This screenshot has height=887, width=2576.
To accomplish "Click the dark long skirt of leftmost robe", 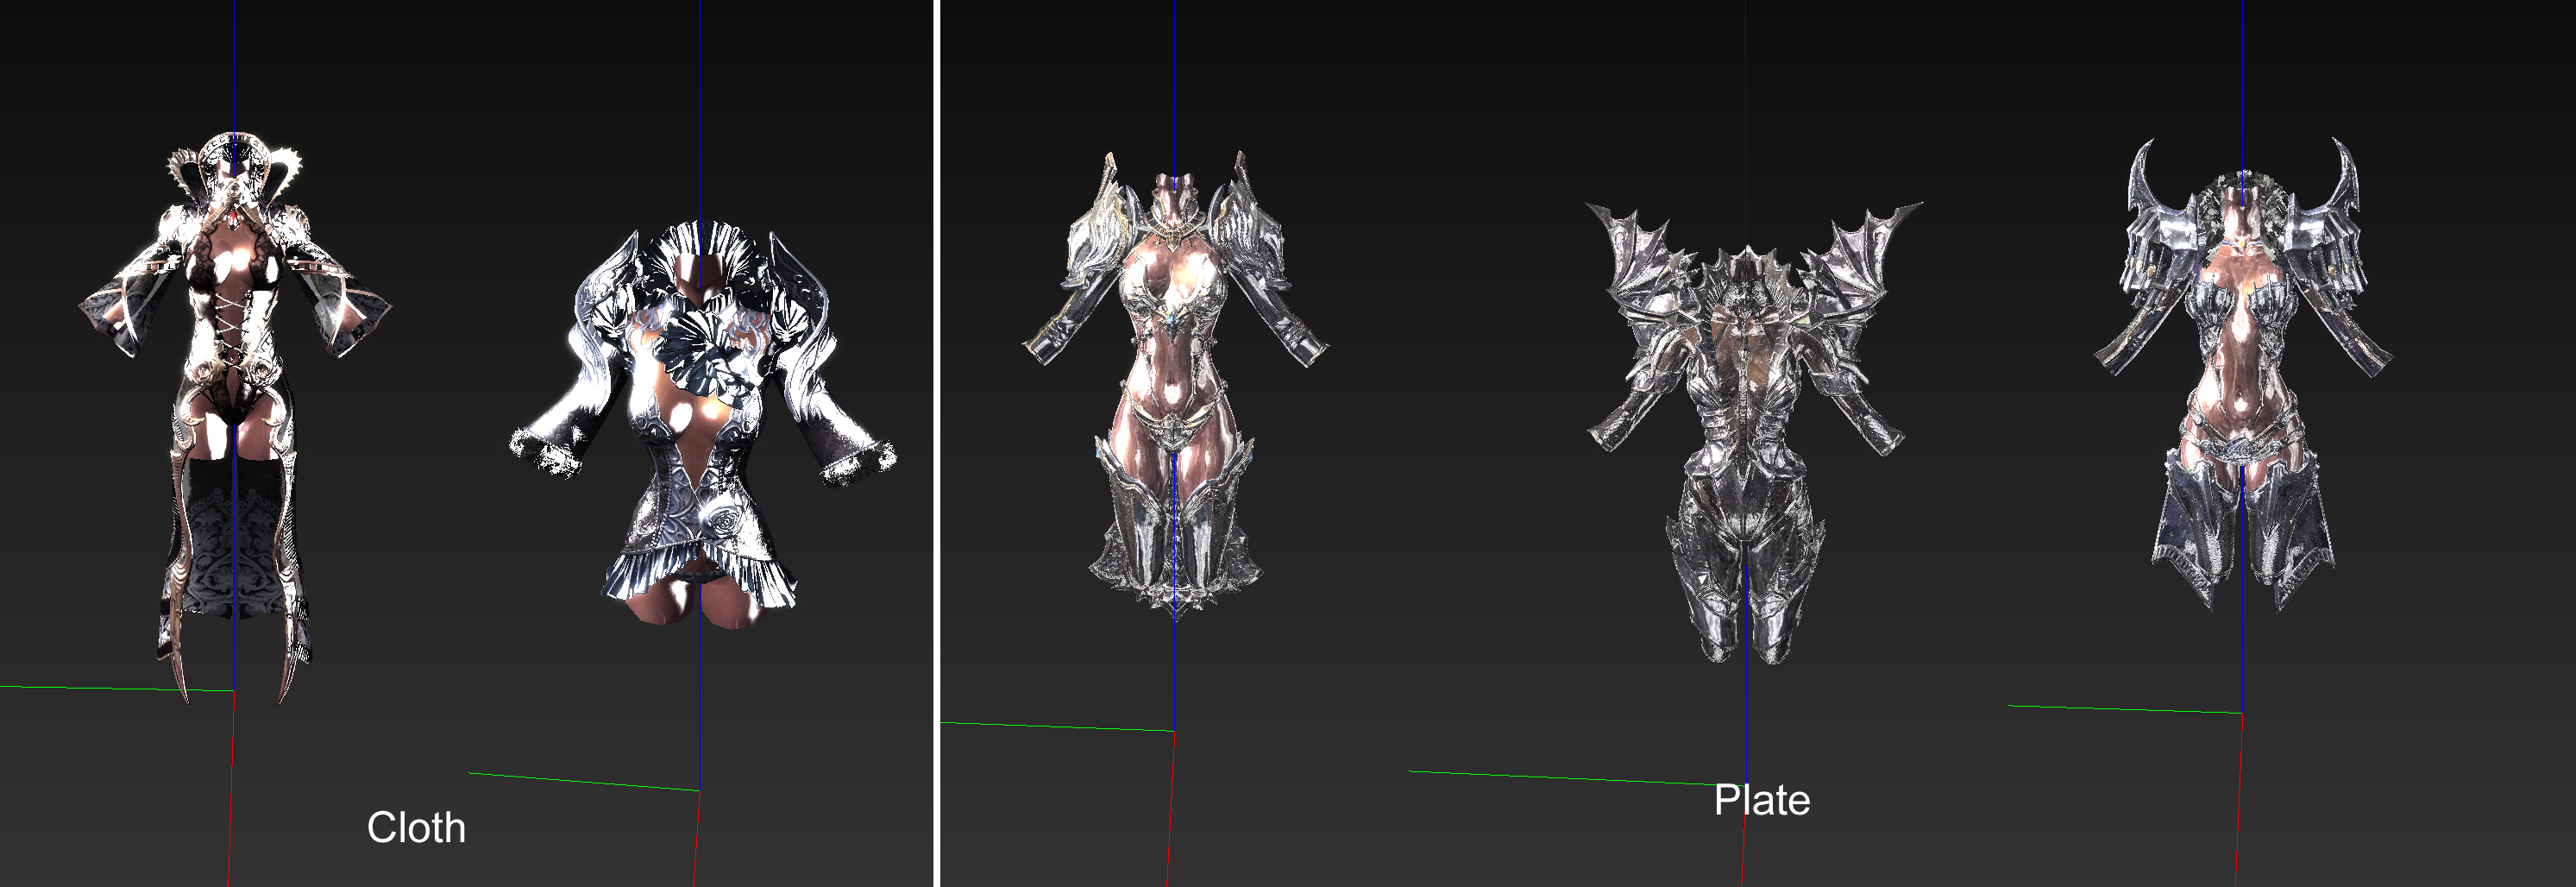I will coord(230,540).
